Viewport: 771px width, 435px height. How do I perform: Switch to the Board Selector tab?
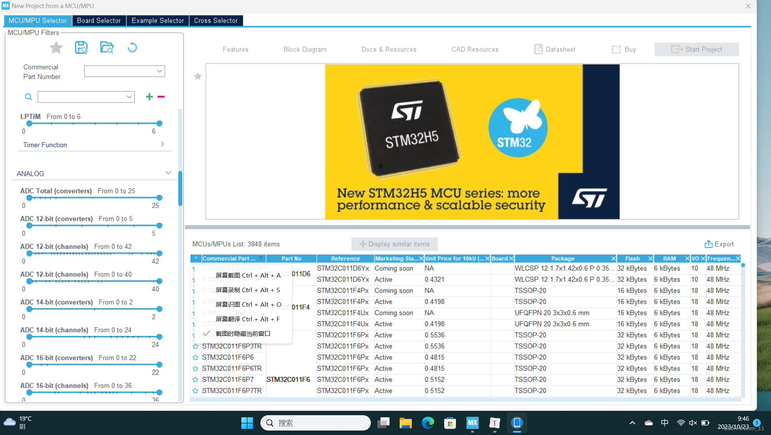tap(99, 21)
